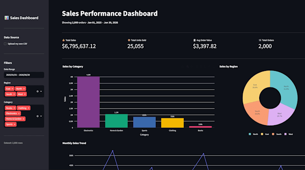Image resolution: width=305 pixels, height=170 pixels.
Task: Expand the Region multiselect dropdown
Action: point(41,92)
